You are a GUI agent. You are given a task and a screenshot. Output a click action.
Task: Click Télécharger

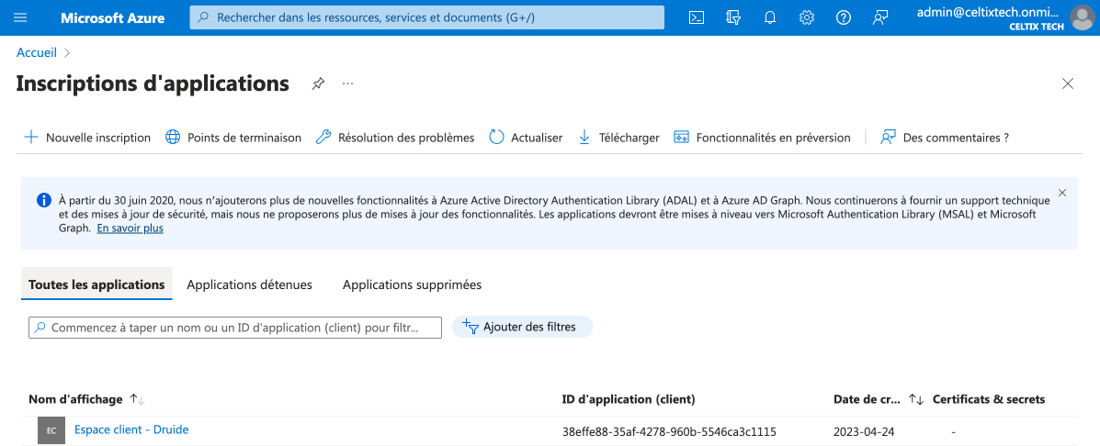(x=618, y=138)
